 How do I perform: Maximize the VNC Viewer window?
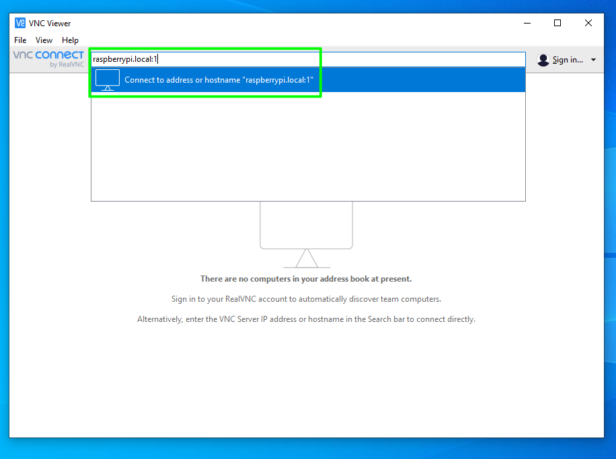557,22
